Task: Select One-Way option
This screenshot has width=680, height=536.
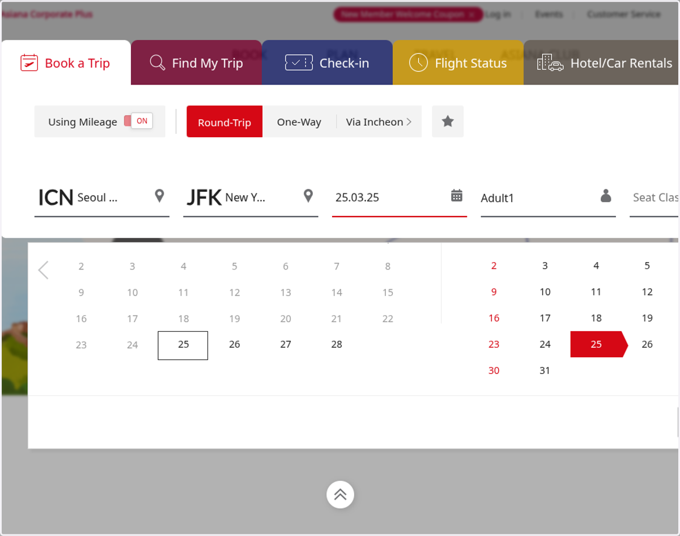Action: click(299, 122)
